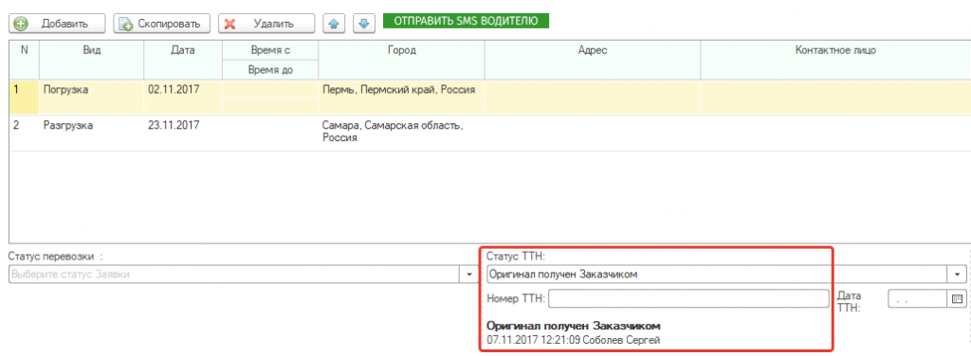Click the Вид column header

click(x=92, y=60)
